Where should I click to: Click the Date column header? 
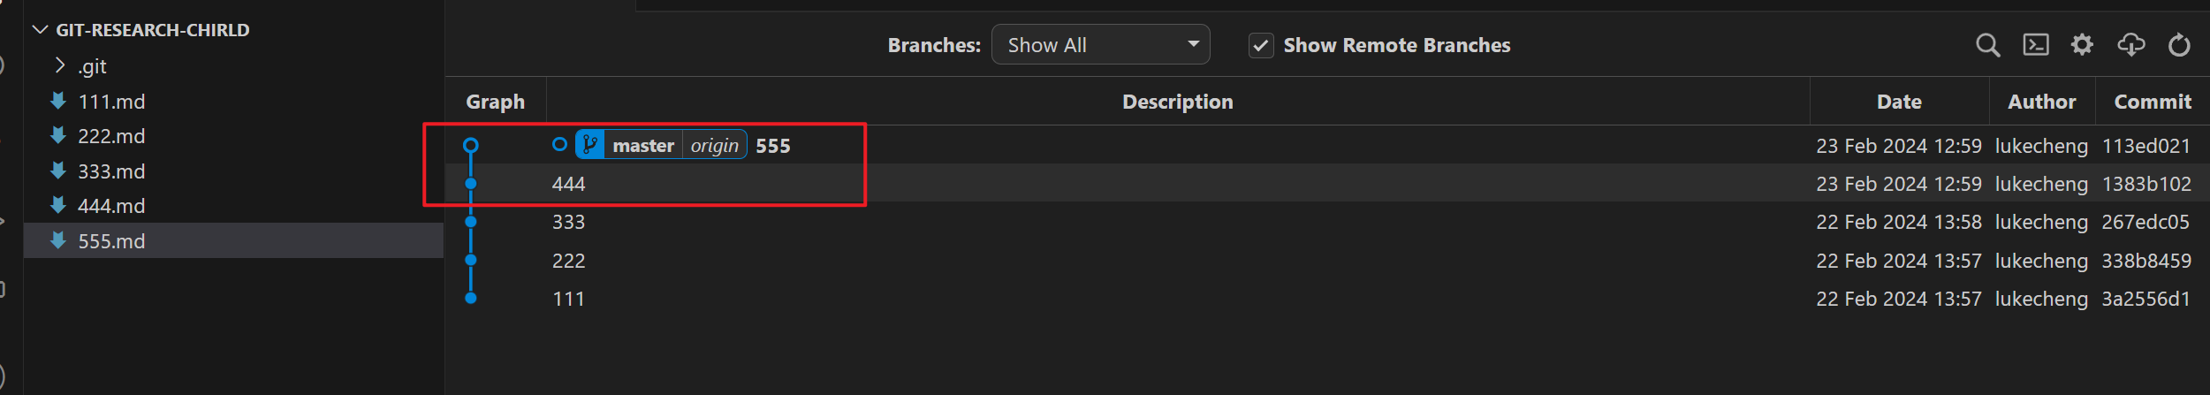[1899, 102]
